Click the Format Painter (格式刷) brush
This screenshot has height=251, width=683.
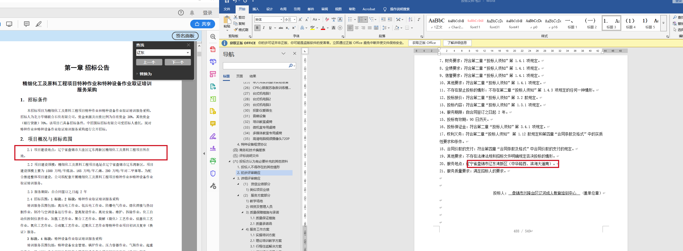coord(236,30)
